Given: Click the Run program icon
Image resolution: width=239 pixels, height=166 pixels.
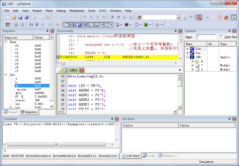Looking at the screenshot, I should pos(16,25).
